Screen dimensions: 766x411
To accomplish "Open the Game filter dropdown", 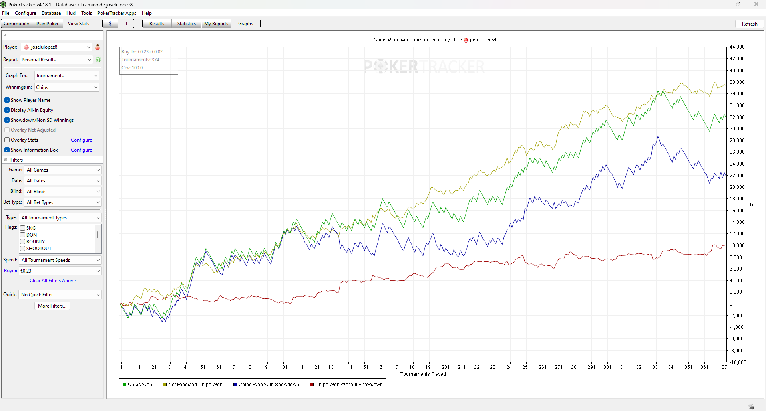I will [x=63, y=170].
